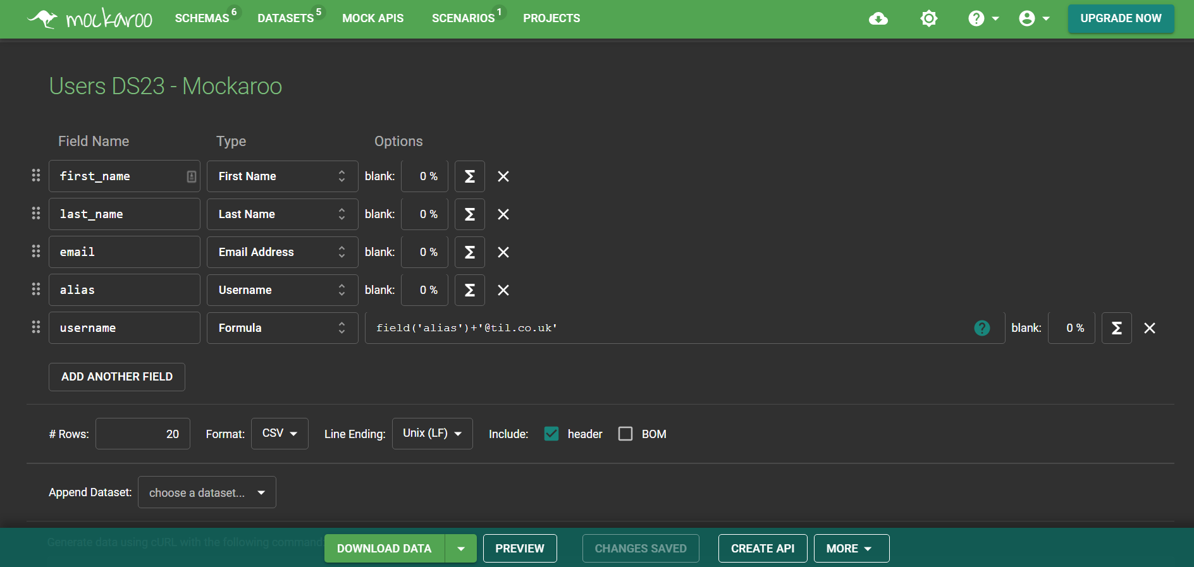Viewport: 1194px width, 567px height.
Task: Set blank percentage for last_name
Action: (425, 214)
